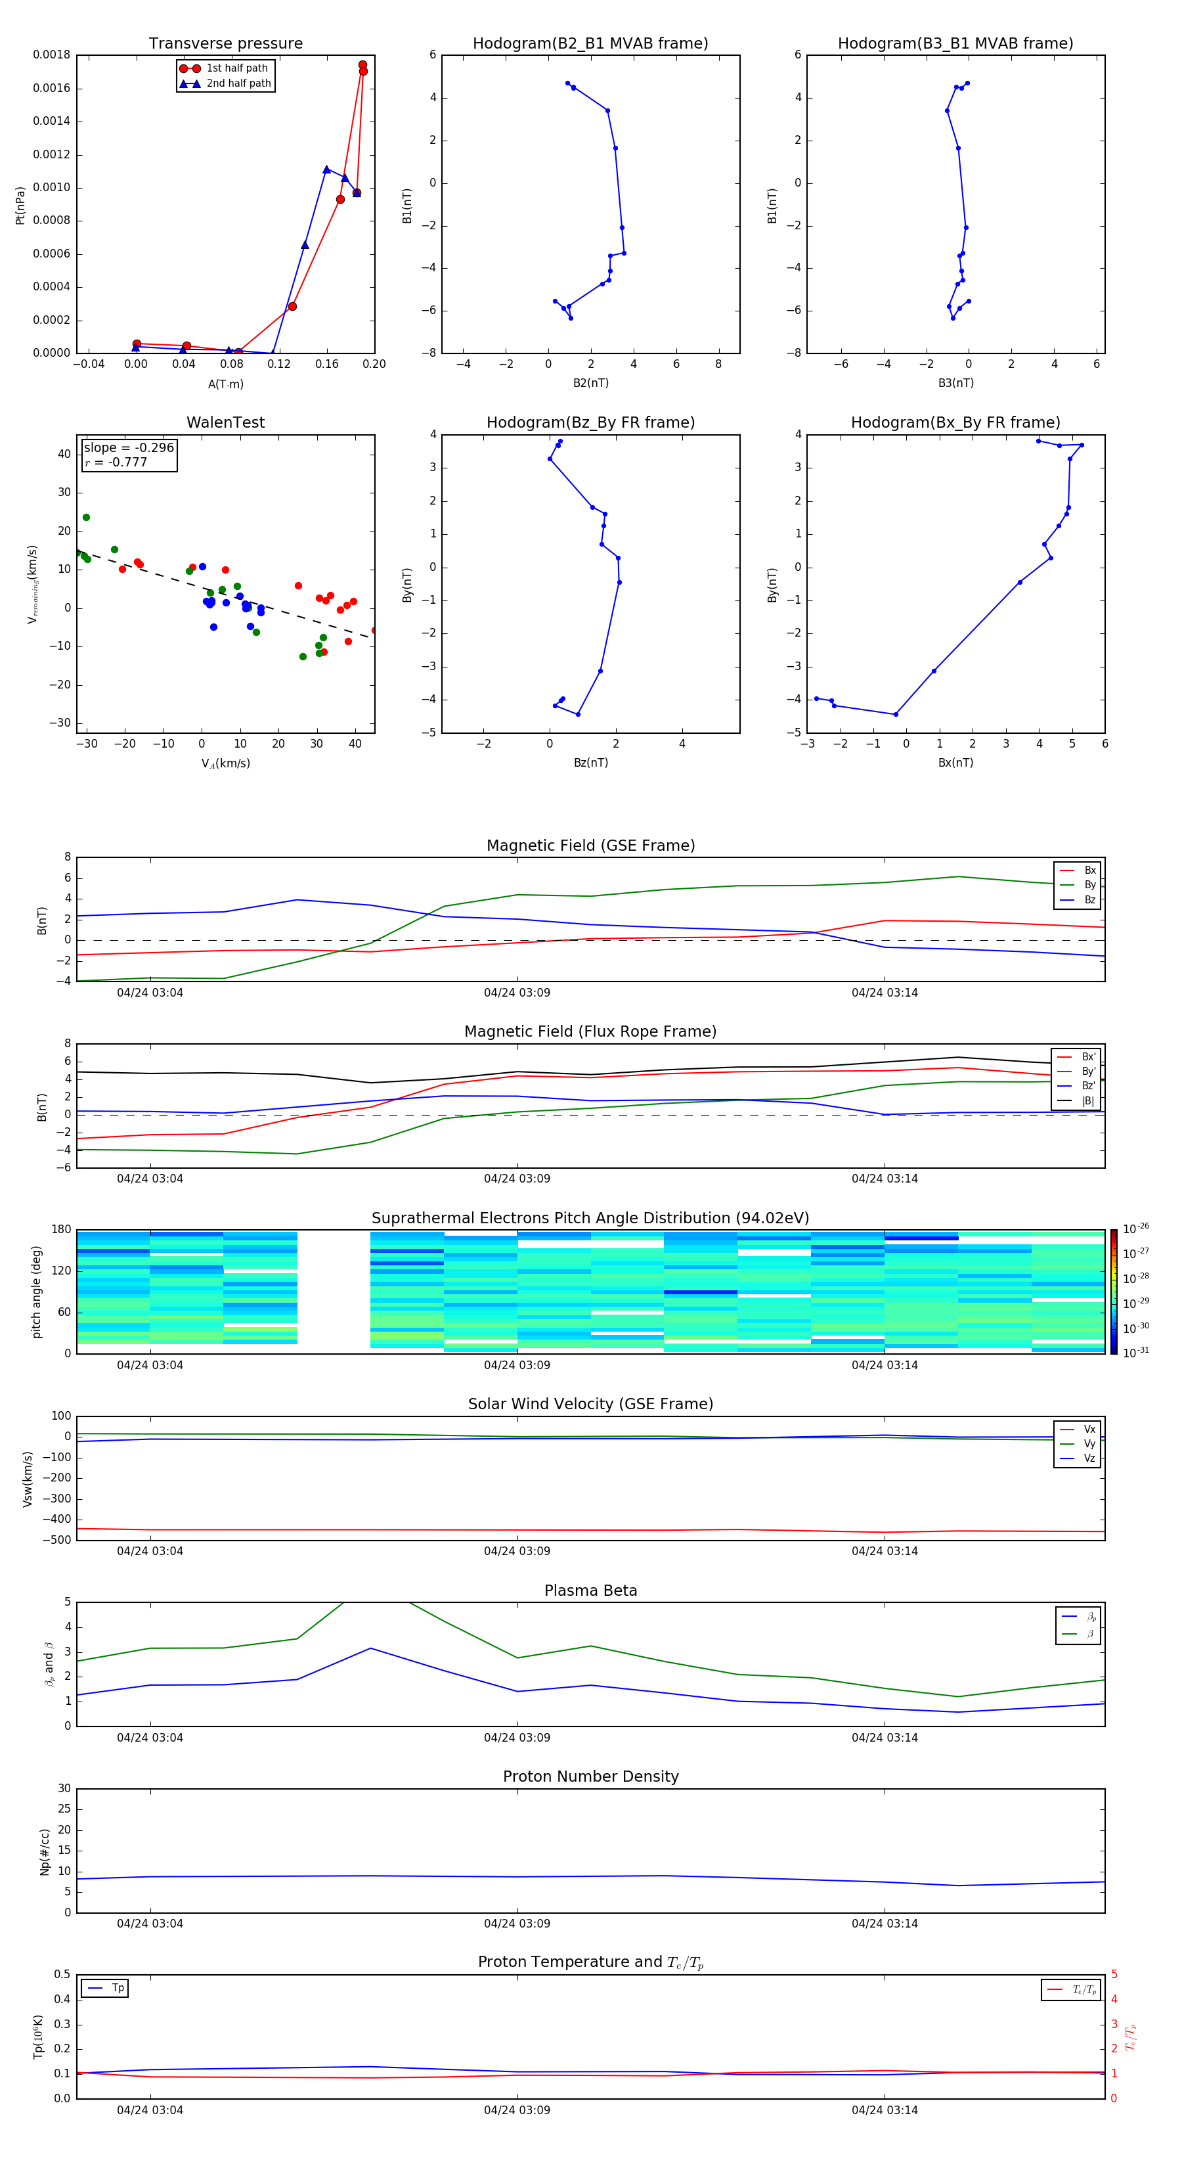Viewport: 1182px width, 2168px height.
Task: Select the Bx entry in the GSE legend
Action: [x=1078, y=870]
